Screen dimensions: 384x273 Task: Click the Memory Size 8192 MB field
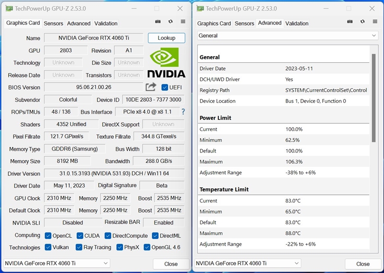coord(67,161)
